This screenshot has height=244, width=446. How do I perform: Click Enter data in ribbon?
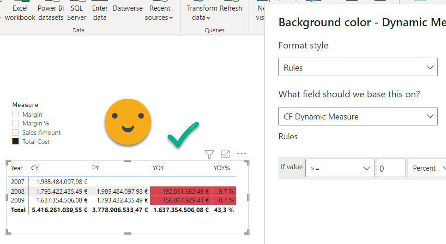pos(100,12)
